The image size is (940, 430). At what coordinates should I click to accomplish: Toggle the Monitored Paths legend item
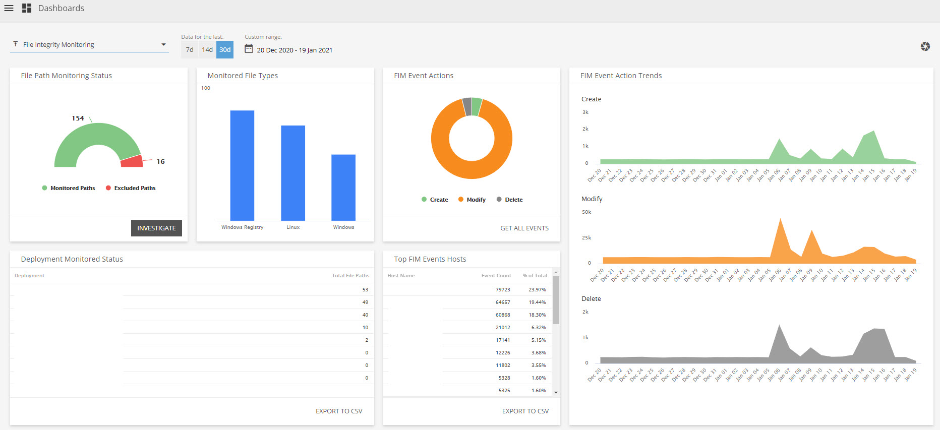point(69,188)
